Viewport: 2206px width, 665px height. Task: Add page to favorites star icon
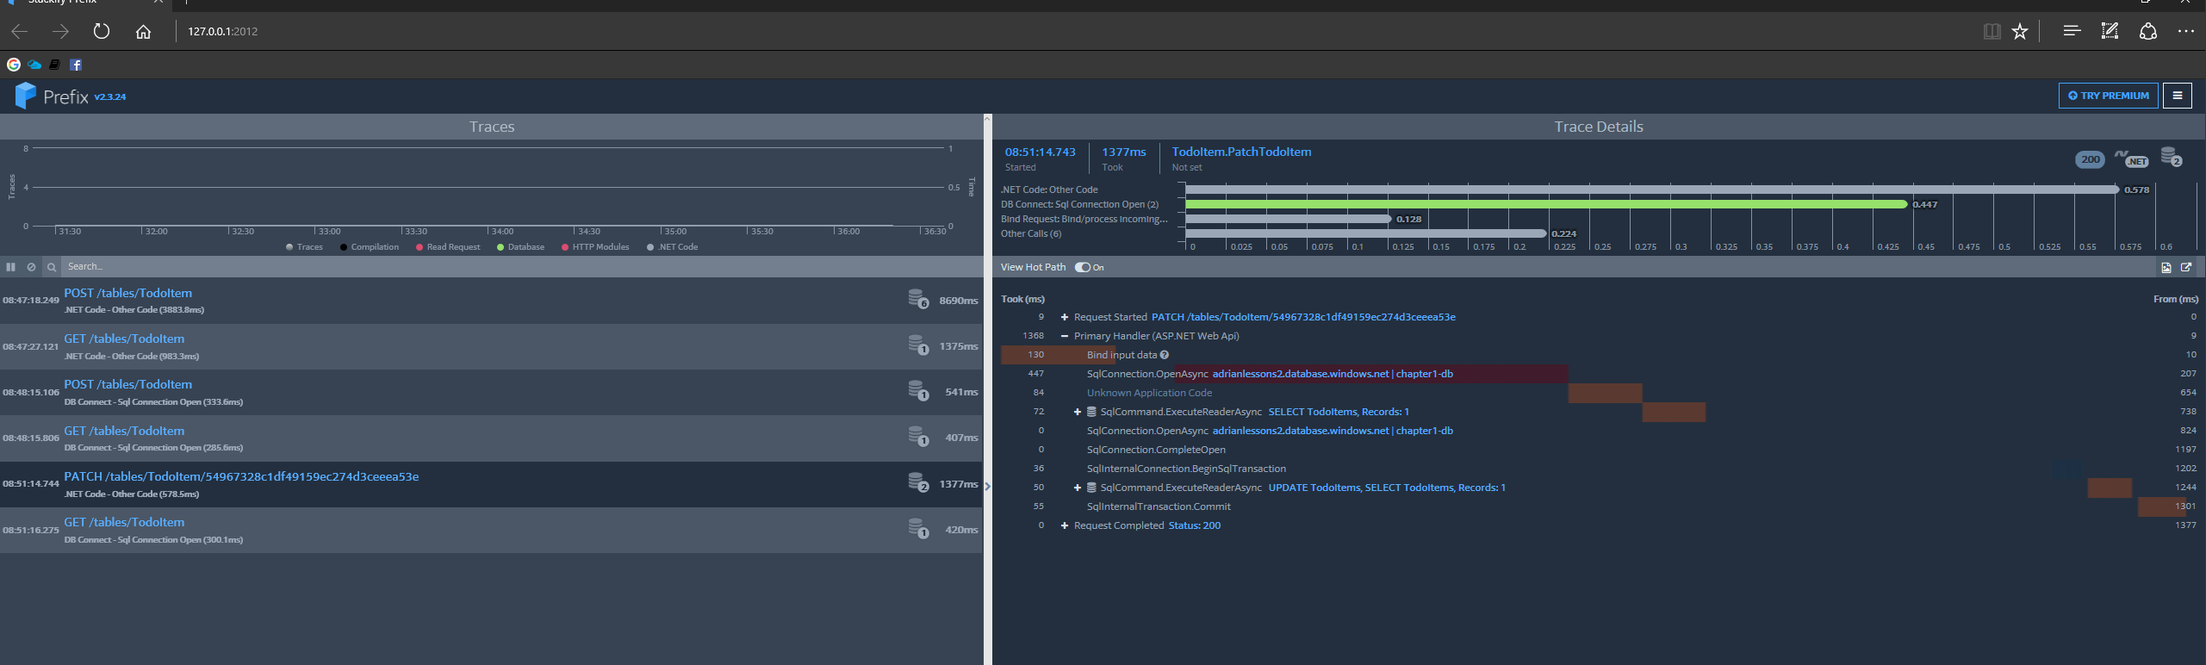pos(2020,31)
